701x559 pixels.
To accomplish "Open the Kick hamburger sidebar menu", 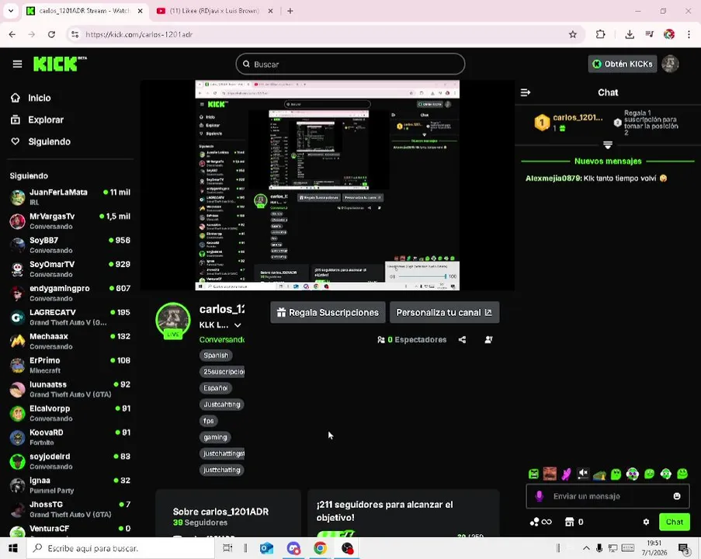I will (x=17, y=64).
